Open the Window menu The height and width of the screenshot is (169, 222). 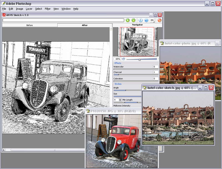click(x=66, y=9)
